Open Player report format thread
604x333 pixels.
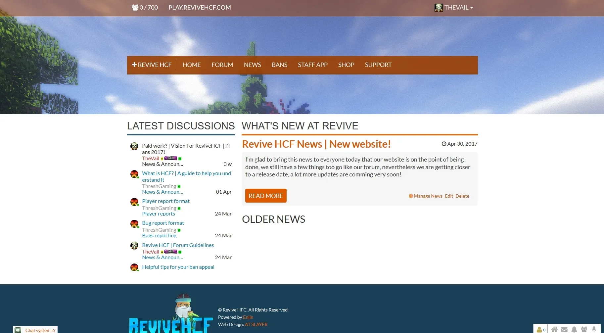pyautogui.click(x=166, y=201)
